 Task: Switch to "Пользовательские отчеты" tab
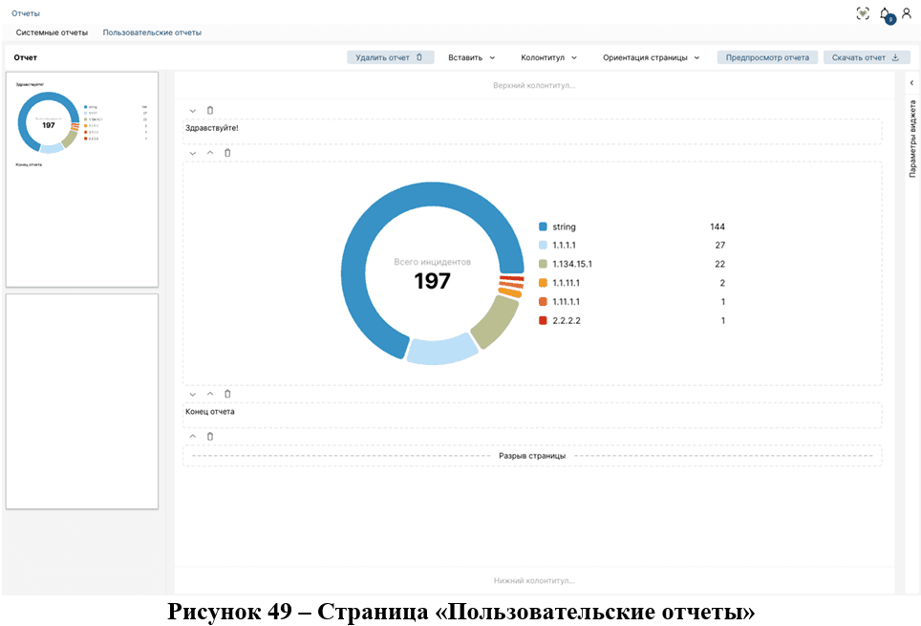click(x=152, y=32)
